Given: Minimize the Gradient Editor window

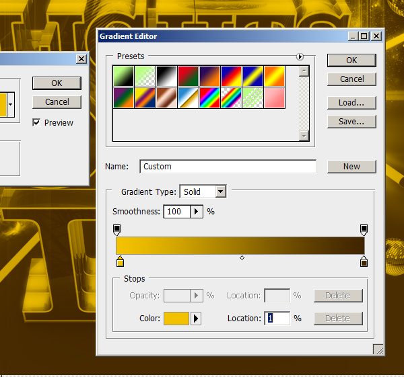Looking at the screenshot, I should [x=353, y=36].
